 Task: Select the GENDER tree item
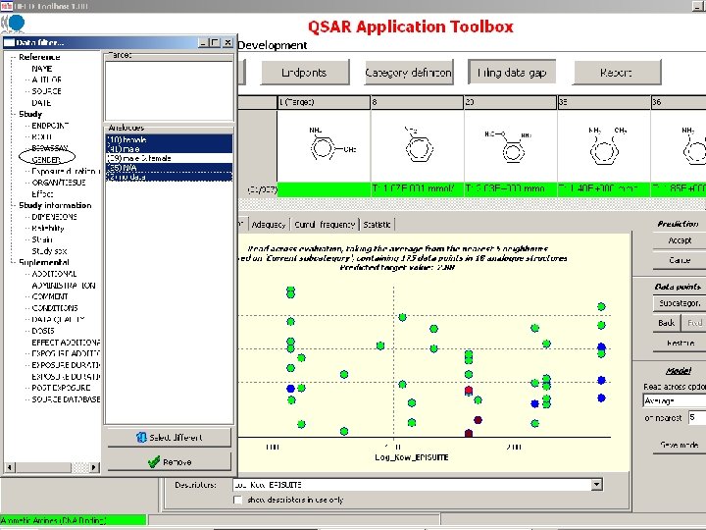46,160
